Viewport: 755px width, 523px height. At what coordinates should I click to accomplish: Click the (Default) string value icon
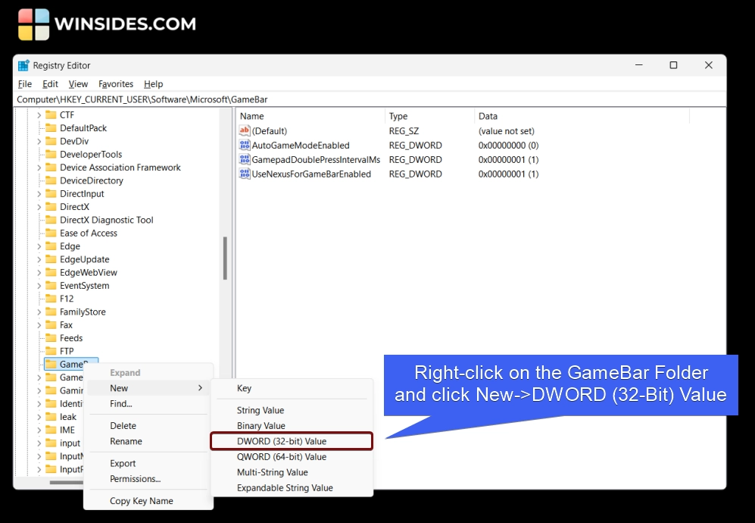point(245,130)
